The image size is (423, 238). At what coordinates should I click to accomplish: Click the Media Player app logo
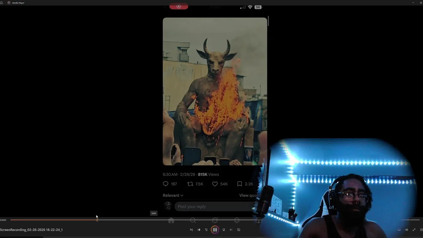[x=9, y=3]
